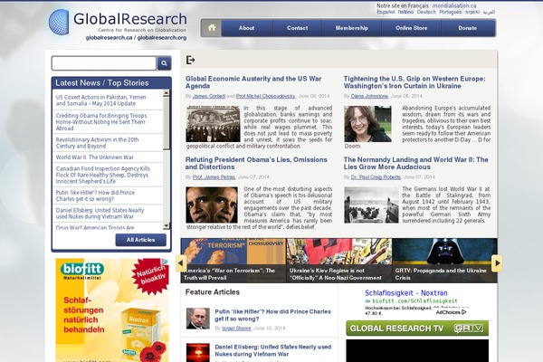Open sidebar 'Putin like Hitler?' news item
Image resolution: width=543 pixels, height=362 pixels.
(x=95, y=195)
